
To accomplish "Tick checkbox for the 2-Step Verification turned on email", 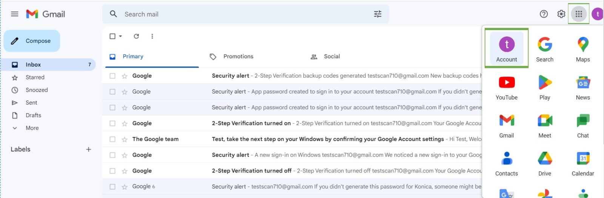I will [x=112, y=123].
